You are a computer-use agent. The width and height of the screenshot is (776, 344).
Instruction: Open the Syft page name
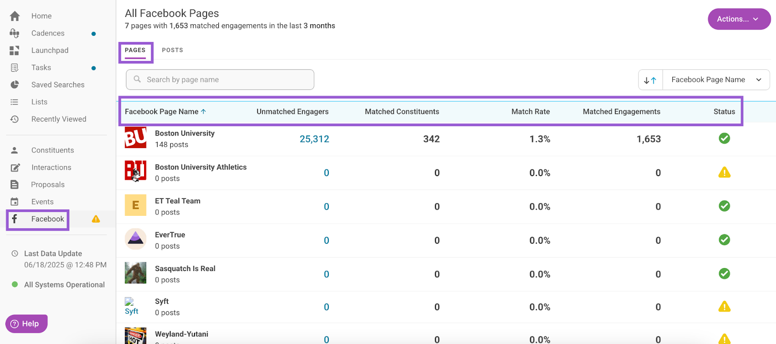(162, 301)
